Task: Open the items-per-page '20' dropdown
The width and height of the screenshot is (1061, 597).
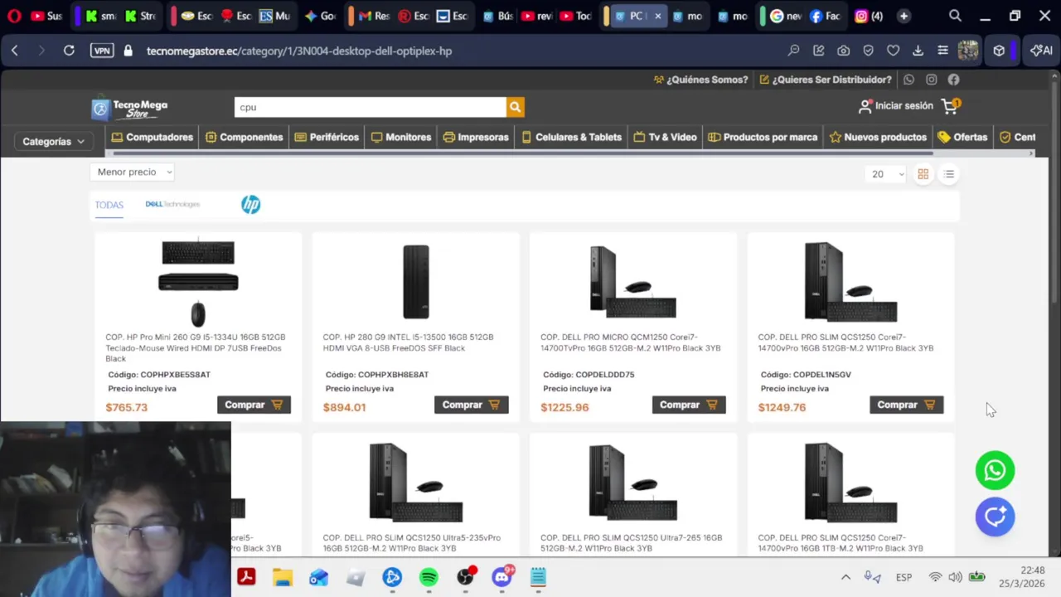Action: 884,174
